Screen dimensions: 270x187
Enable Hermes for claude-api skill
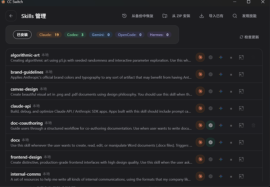(x=241, y=108)
